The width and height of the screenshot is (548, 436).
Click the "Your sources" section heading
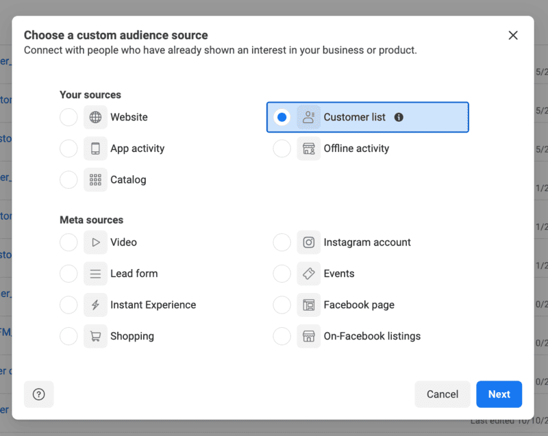pos(90,95)
